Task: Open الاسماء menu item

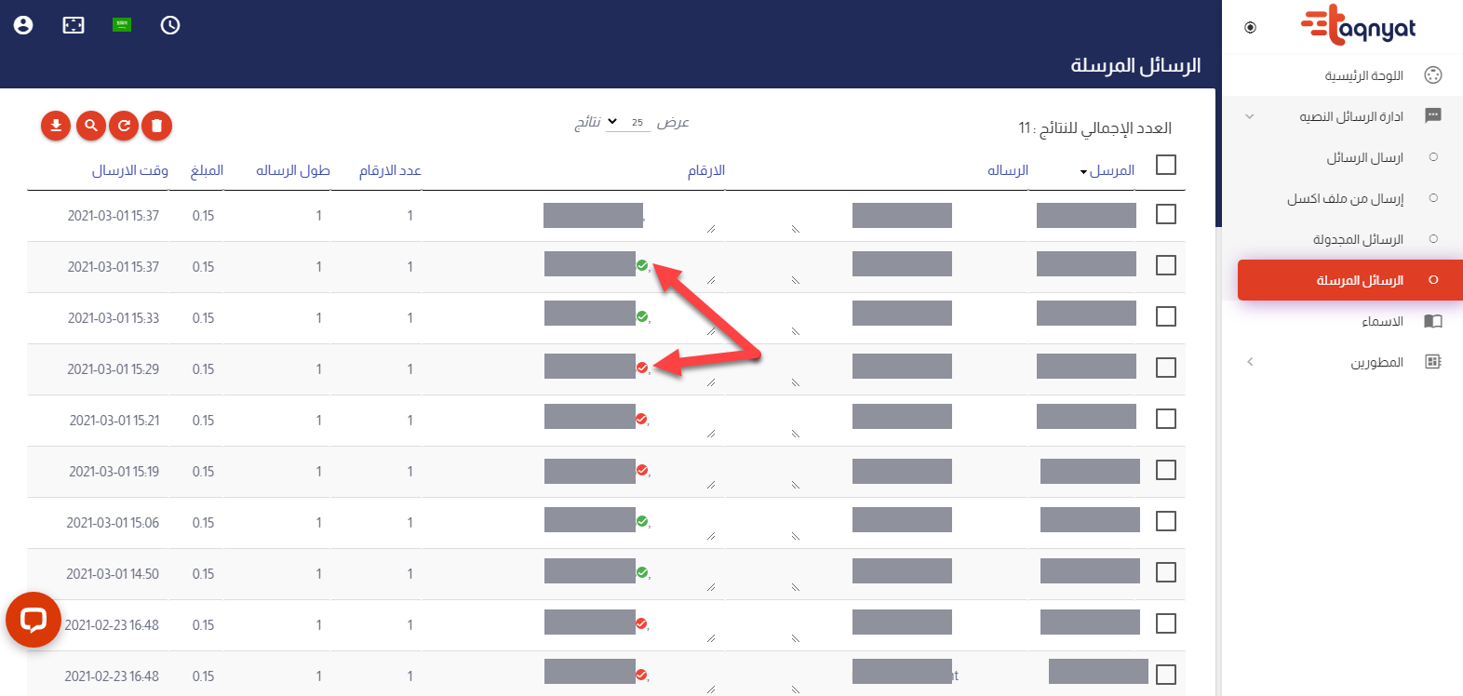Action: (1383, 321)
